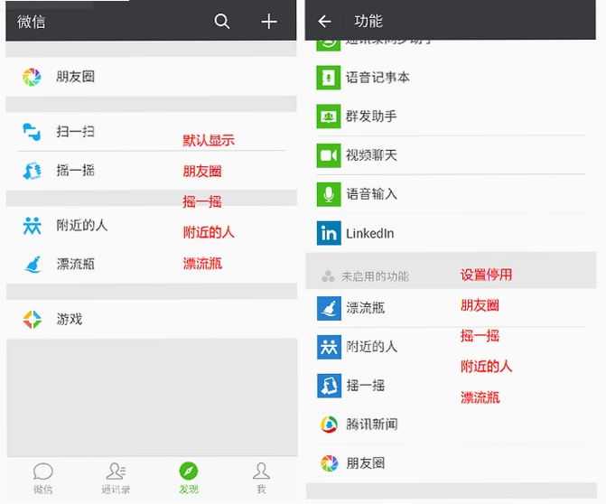Select 语音记事本 text in 功能 list

pyautogui.click(x=378, y=78)
